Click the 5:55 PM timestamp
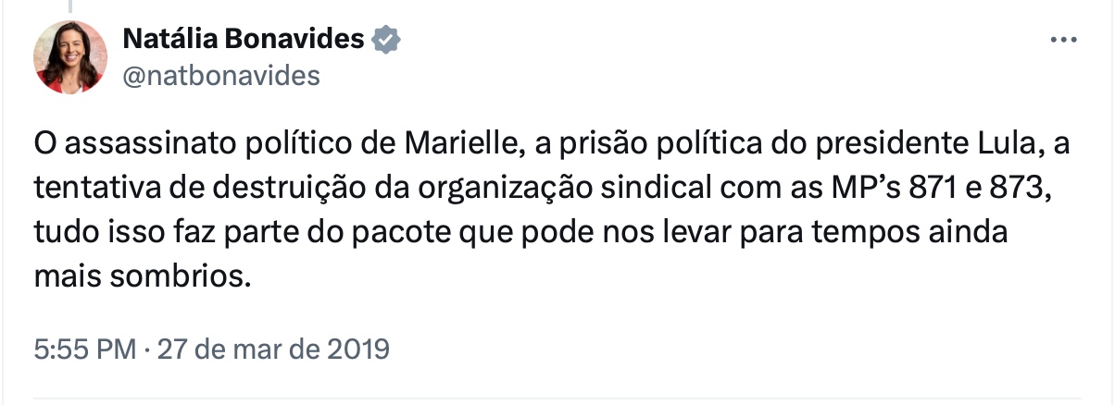This screenshot has width=1115, height=405. click(x=85, y=350)
